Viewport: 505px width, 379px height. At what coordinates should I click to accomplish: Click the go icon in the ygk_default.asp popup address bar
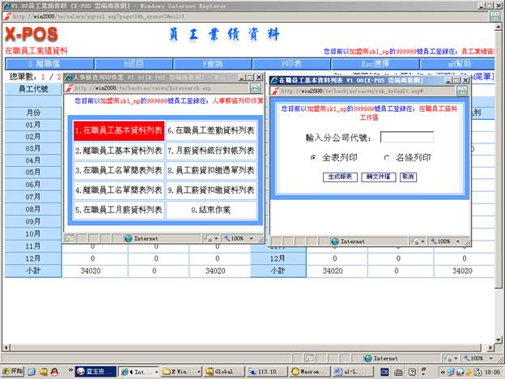click(460, 92)
